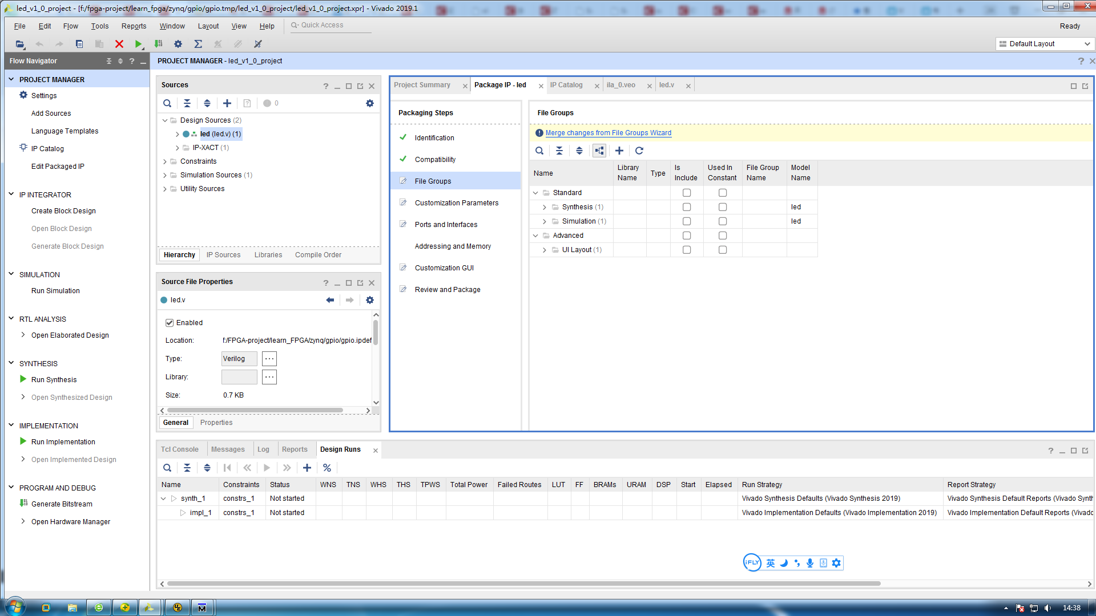Click the red X cancel icon in the toolbar
This screenshot has height=616, width=1096.
click(x=119, y=44)
